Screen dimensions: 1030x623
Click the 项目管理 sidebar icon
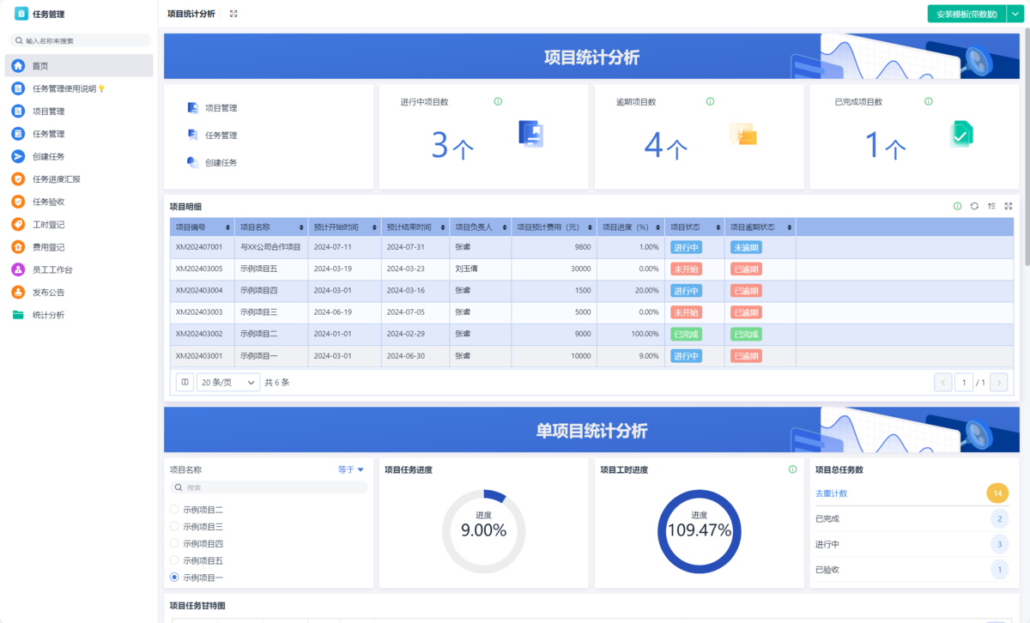click(x=18, y=111)
